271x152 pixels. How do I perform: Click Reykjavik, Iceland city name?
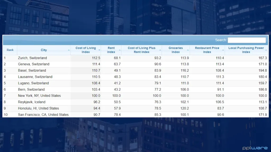coord(31,102)
